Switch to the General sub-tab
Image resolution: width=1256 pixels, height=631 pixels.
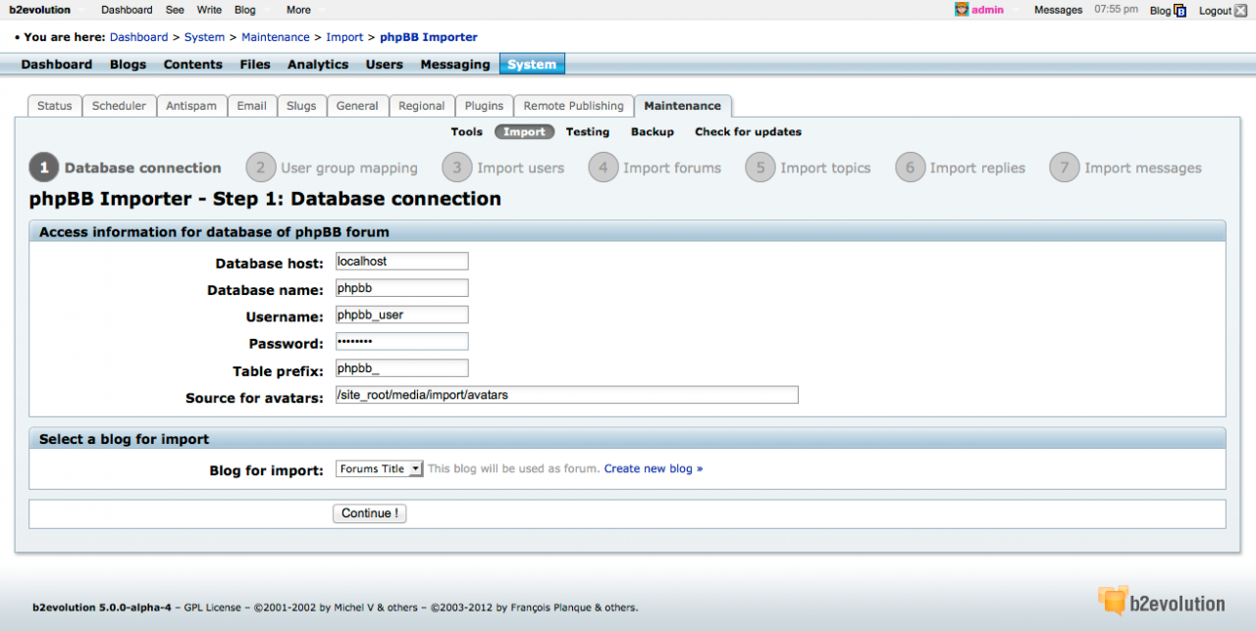click(x=357, y=106)
